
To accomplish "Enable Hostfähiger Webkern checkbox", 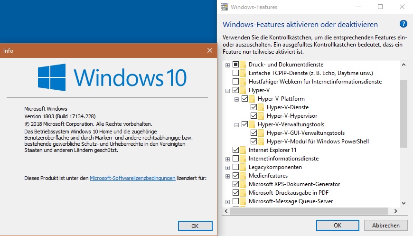I will click(x=236, y=81).
